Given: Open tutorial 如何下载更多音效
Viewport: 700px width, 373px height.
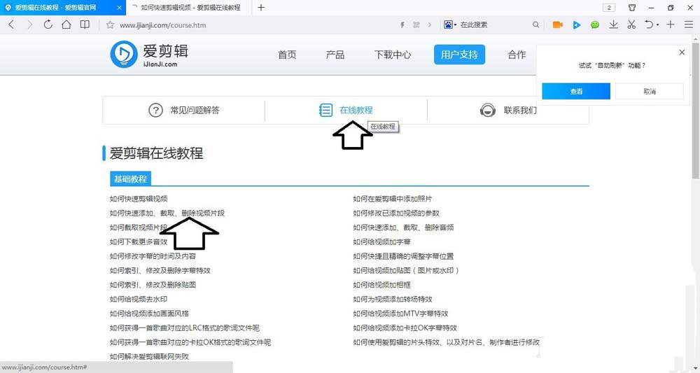Looking at the screenshot, I should pyautogui.click(x=139, y=242).
